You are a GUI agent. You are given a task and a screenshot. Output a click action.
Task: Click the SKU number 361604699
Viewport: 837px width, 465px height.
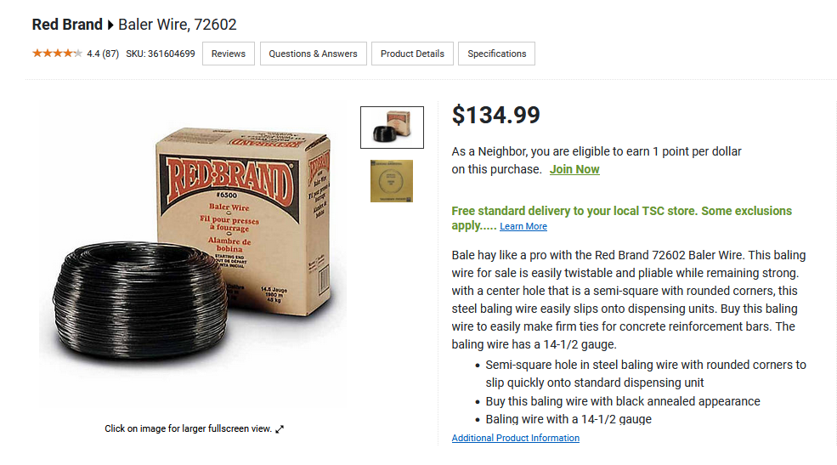172,54
